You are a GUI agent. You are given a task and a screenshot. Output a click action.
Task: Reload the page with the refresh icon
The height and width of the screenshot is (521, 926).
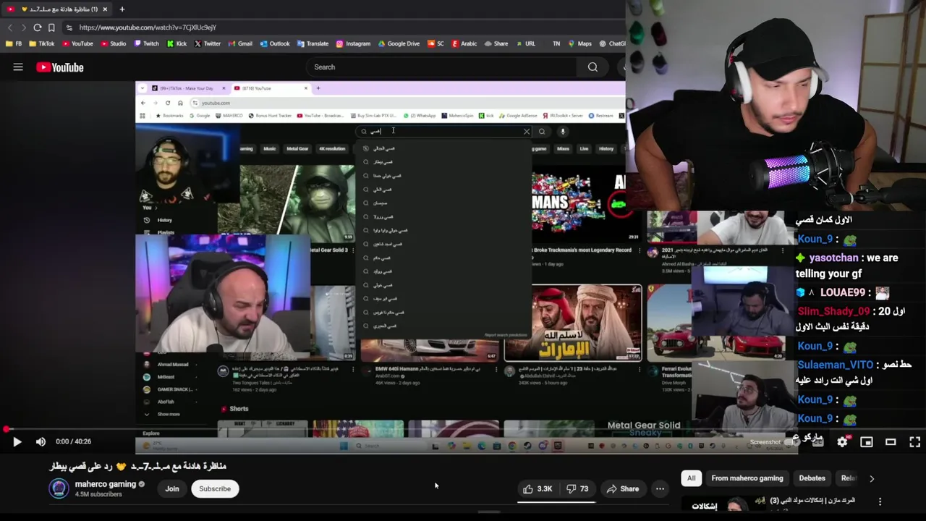click(x=37, y=27)
